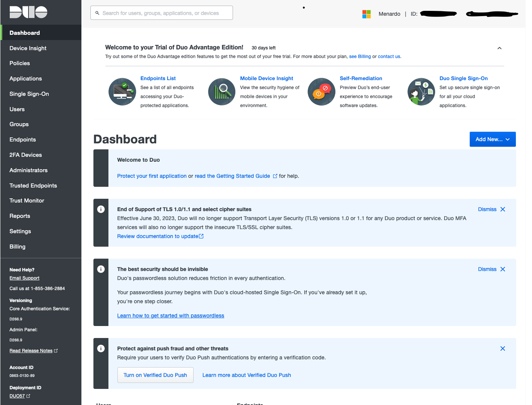Open Groups in the sidebar

[41, 124]
